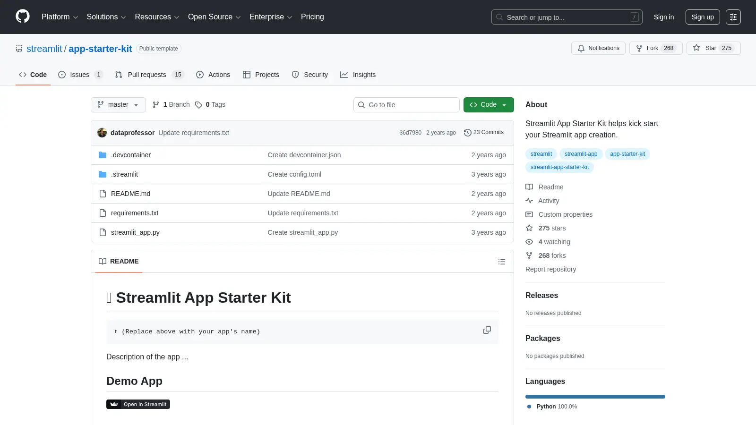Copy the code block with copy icon
Image resolution: width=756 pixels, height=425 pixels.
point(487,330)
